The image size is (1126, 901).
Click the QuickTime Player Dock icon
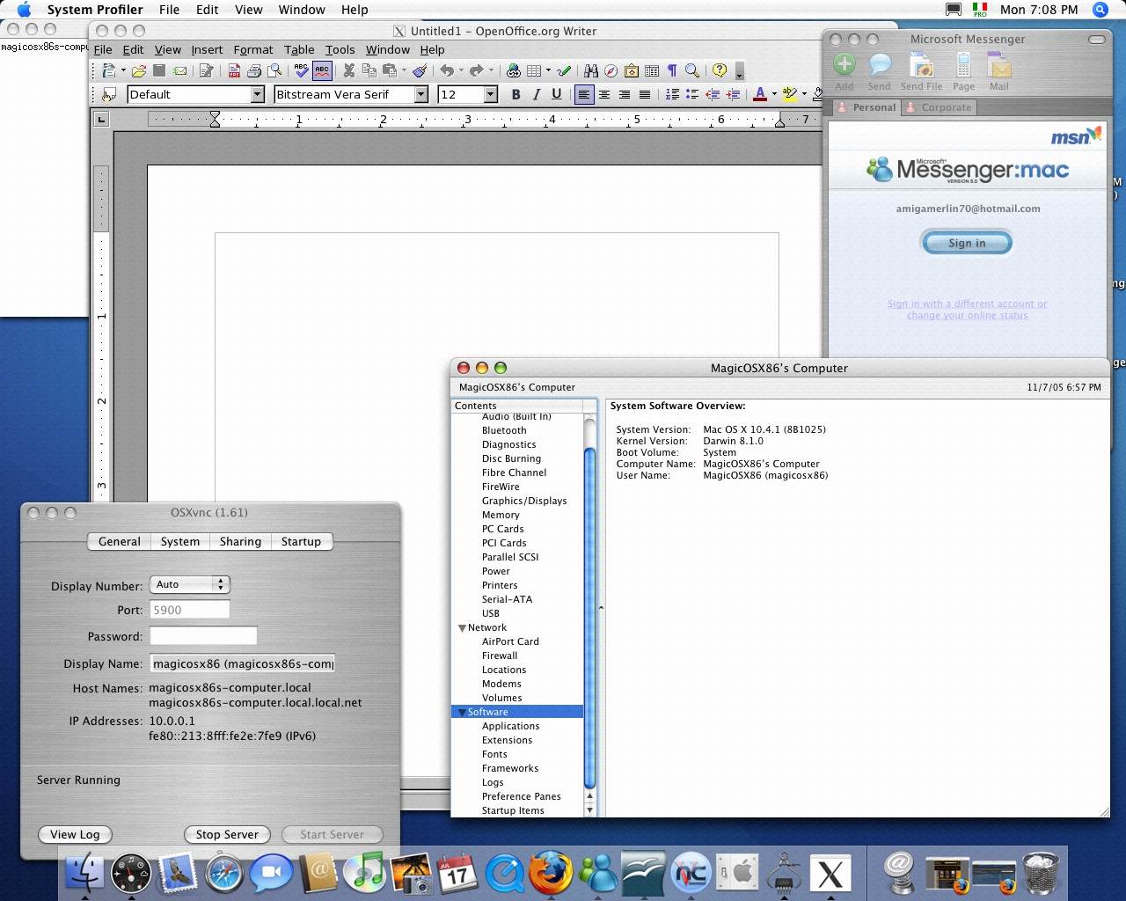504,873
